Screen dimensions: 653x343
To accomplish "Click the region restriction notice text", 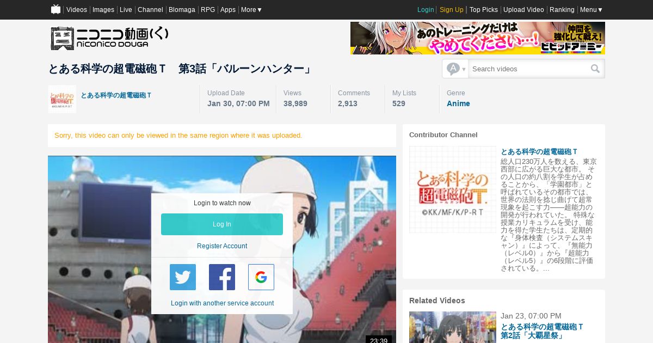I will click(x=178, y=135).
